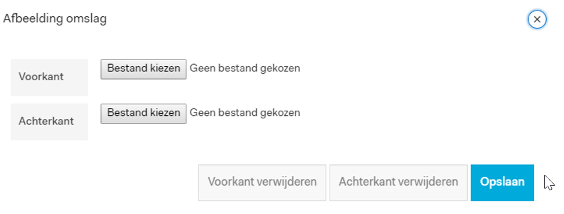The width and height of the screenshot is (564, 214).
Task: Select the Achterkant row label
Action: click(46, 121)
